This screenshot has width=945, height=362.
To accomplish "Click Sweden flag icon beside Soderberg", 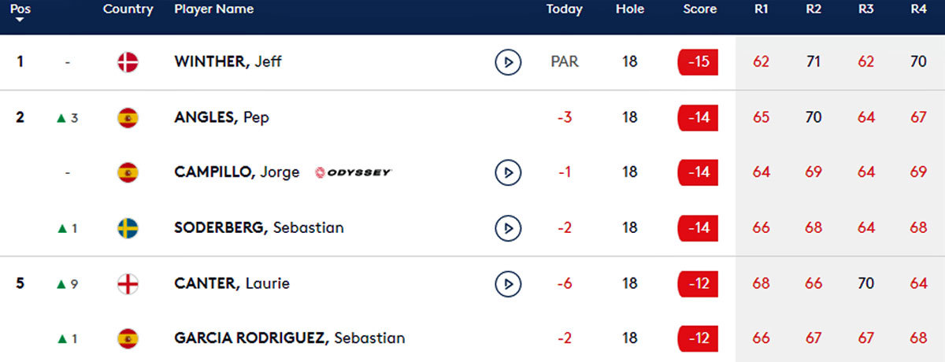I will (x=128, y=228).
